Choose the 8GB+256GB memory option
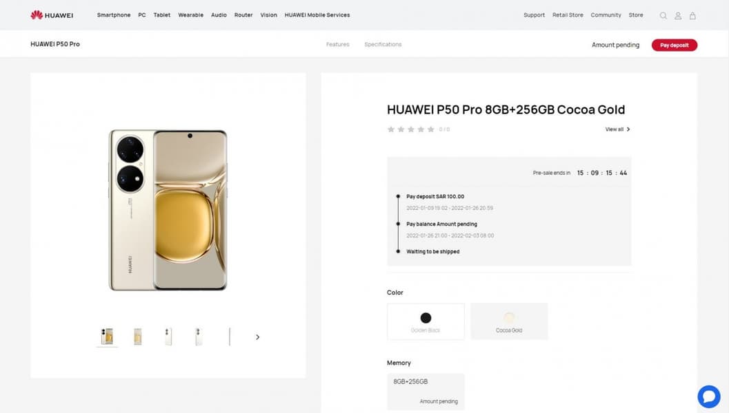This screenshot has width=729, height=413. (x=426, y=391)
